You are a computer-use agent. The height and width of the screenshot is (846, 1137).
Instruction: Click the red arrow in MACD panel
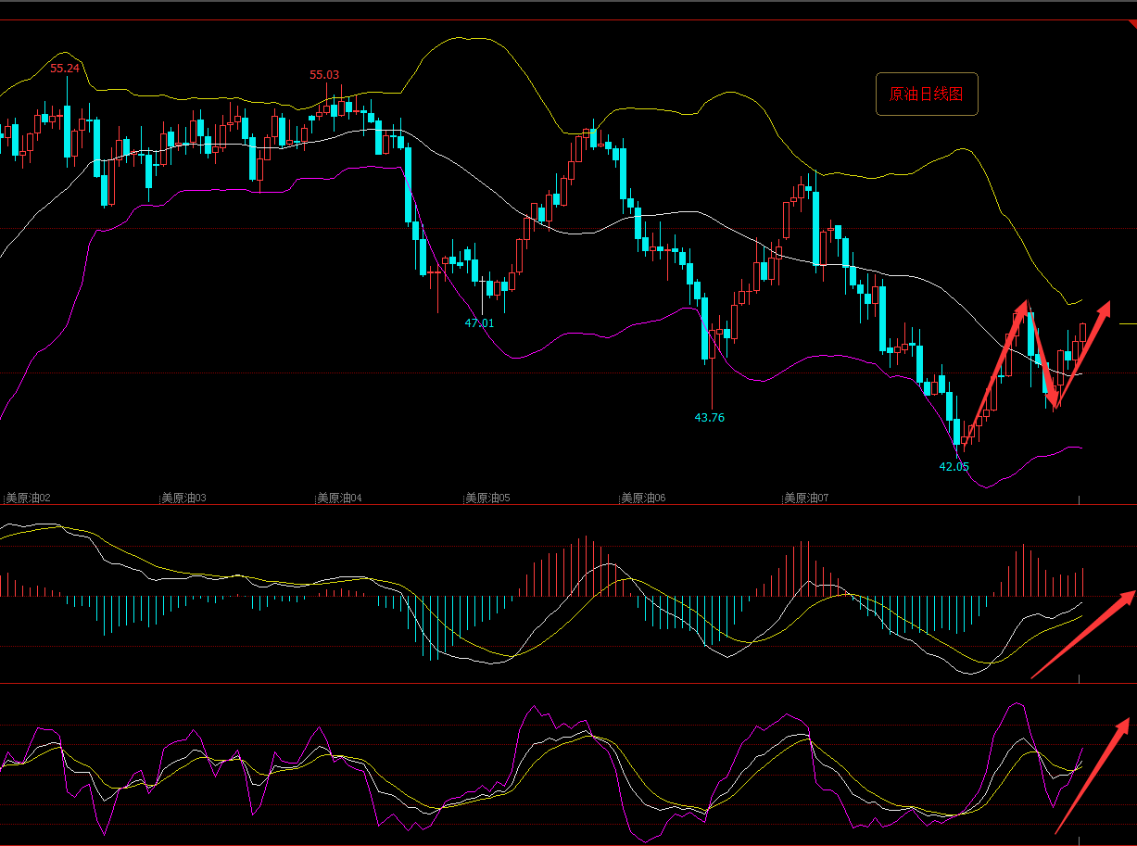[1082, 635]
